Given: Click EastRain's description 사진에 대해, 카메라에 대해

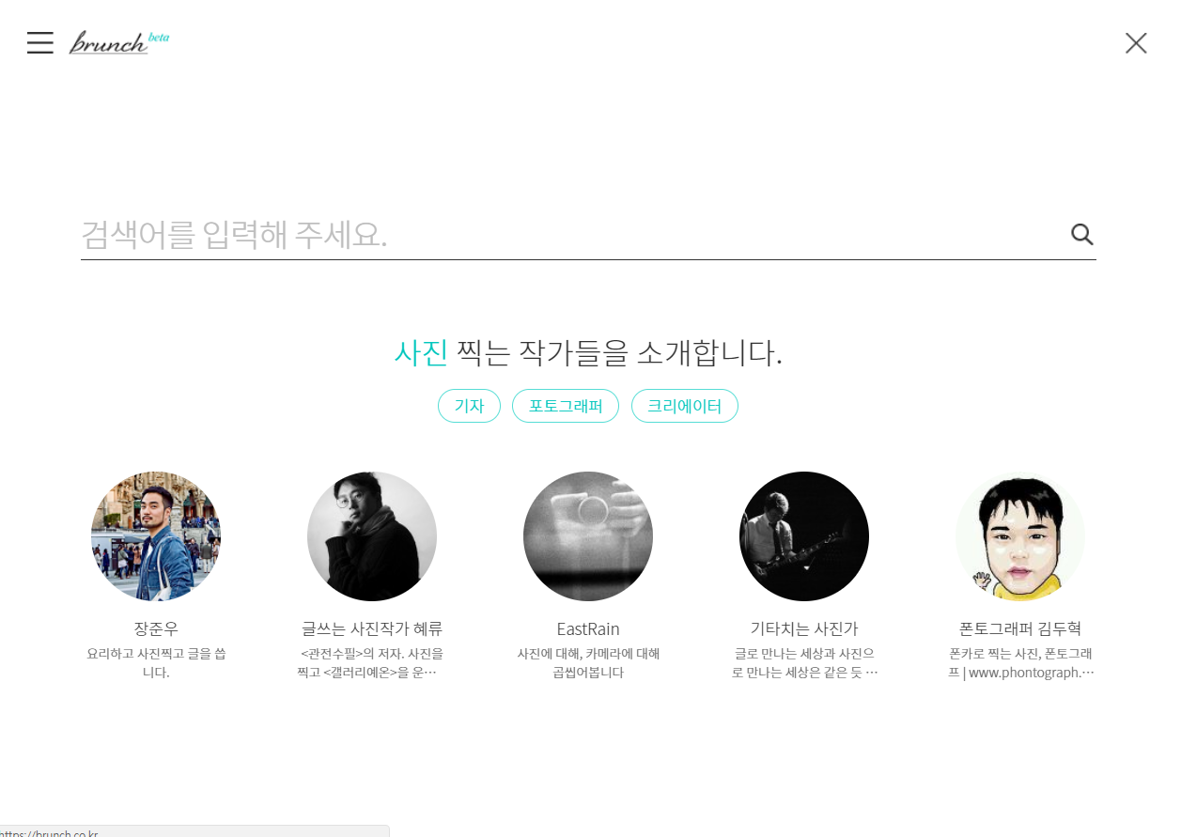Looking at the screenshot, I should click(x=588, y=653).
